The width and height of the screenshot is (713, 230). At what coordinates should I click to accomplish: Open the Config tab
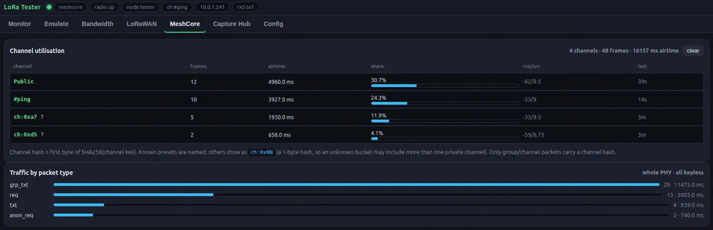[x=273, y=24]
